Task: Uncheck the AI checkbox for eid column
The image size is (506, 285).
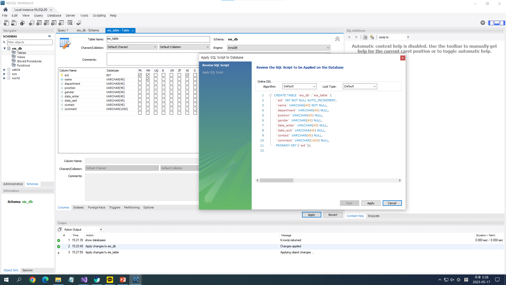Action: pyautogui.click(x=187, y=75)
